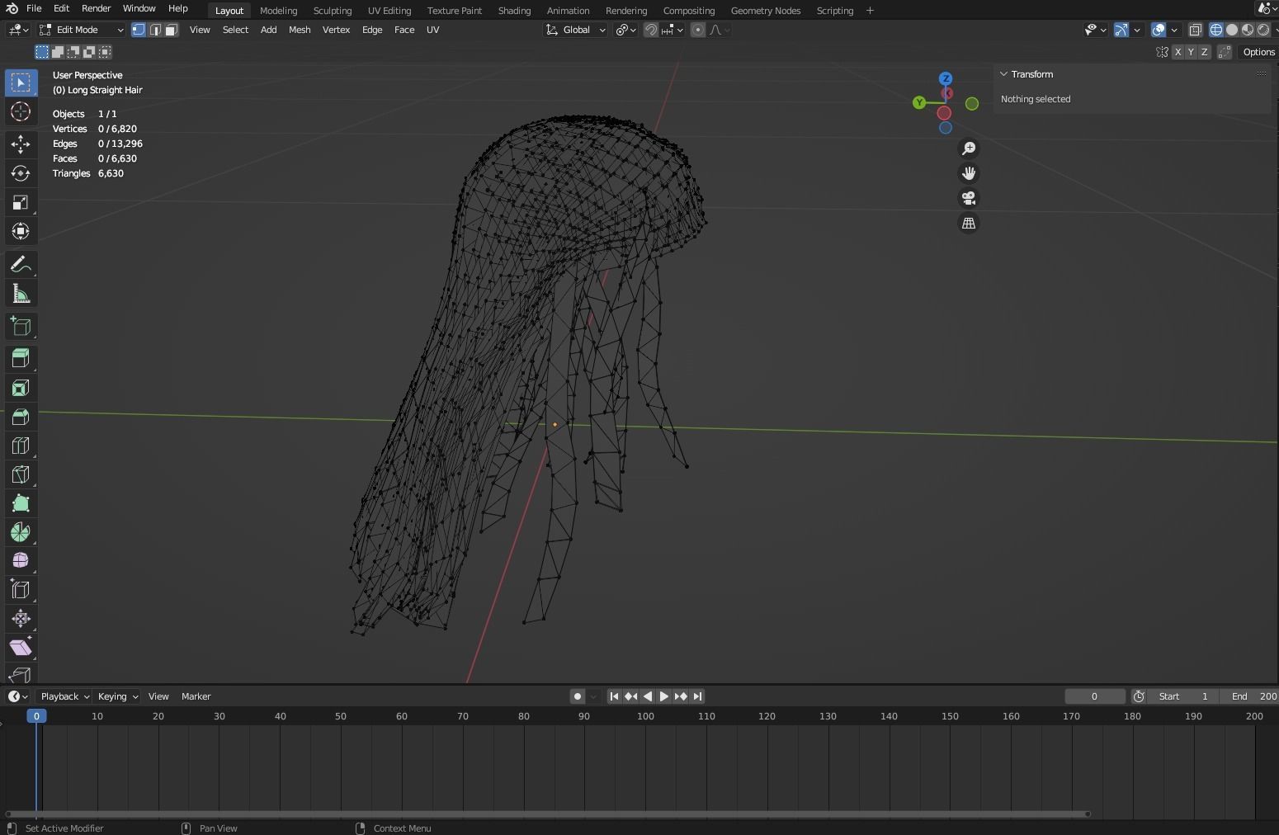Pick the Annotate tool
Viewport: 1279px width, 835px height.
pos(20,264)
